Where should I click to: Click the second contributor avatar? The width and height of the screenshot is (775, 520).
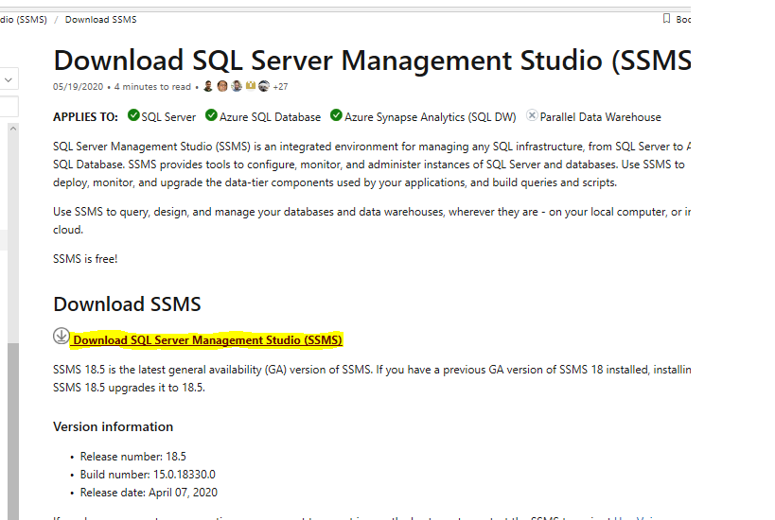tap(222, 86)
